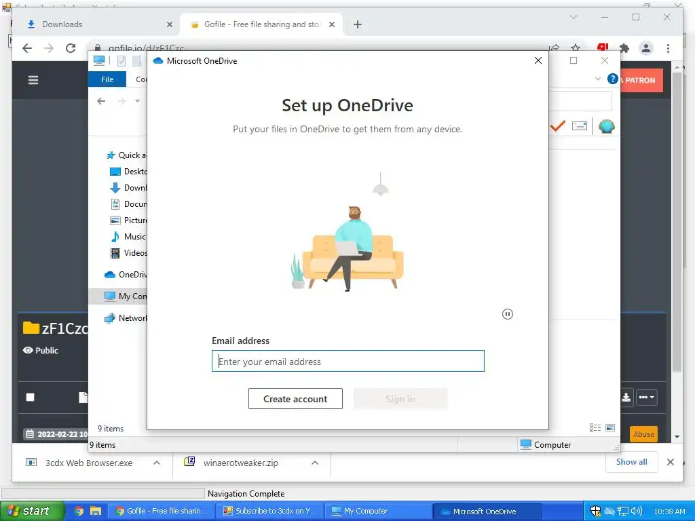Open the Music folder in sidebar
This screenshot has height=521, width=695.
click(128, 237)
